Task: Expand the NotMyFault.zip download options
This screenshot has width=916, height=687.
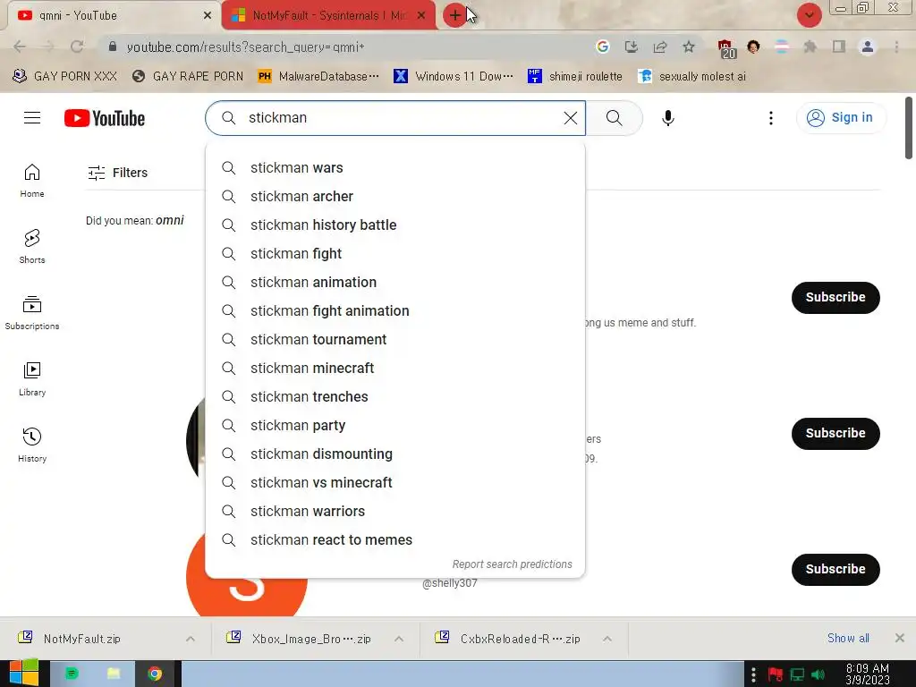Action: click(x=191, y=639)
